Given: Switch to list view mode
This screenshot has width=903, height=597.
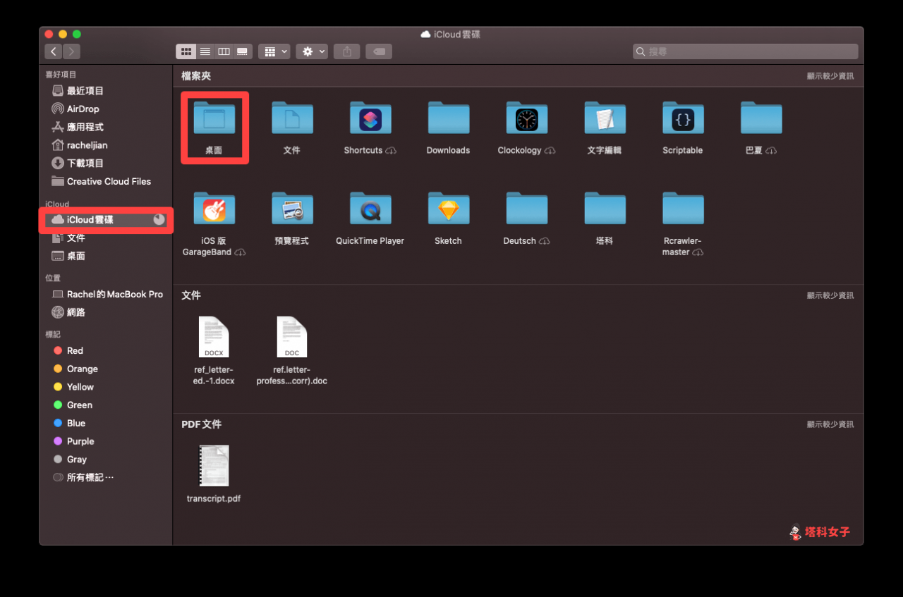Looking at the screenshot, I should tap(205, 51).
